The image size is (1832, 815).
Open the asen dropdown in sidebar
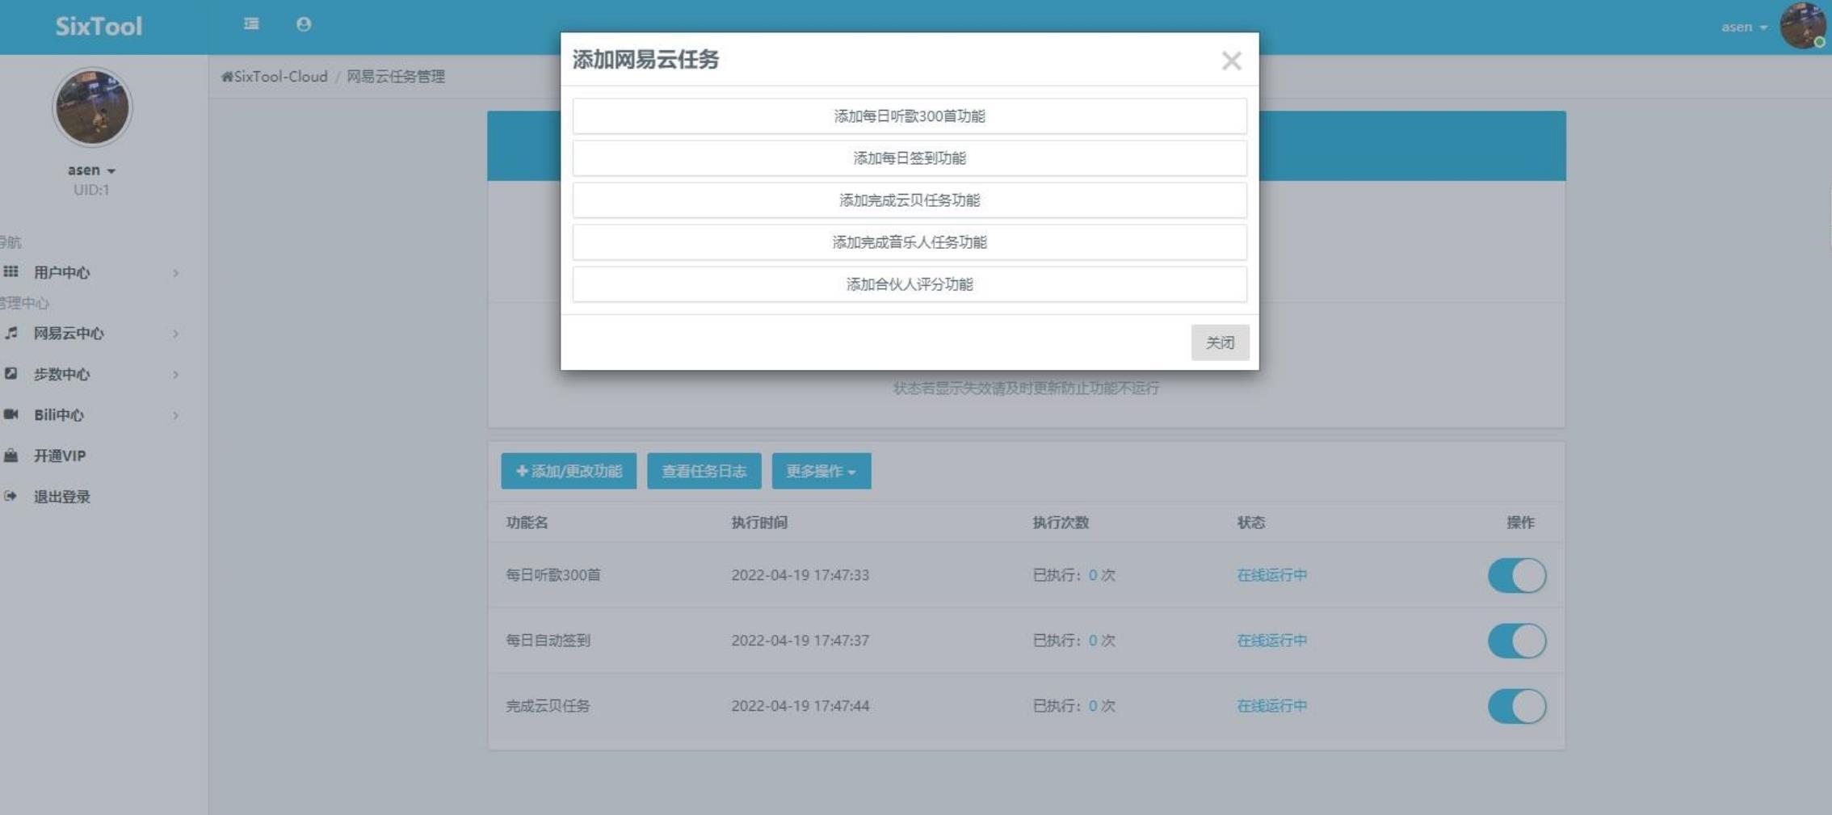(91, 170)
